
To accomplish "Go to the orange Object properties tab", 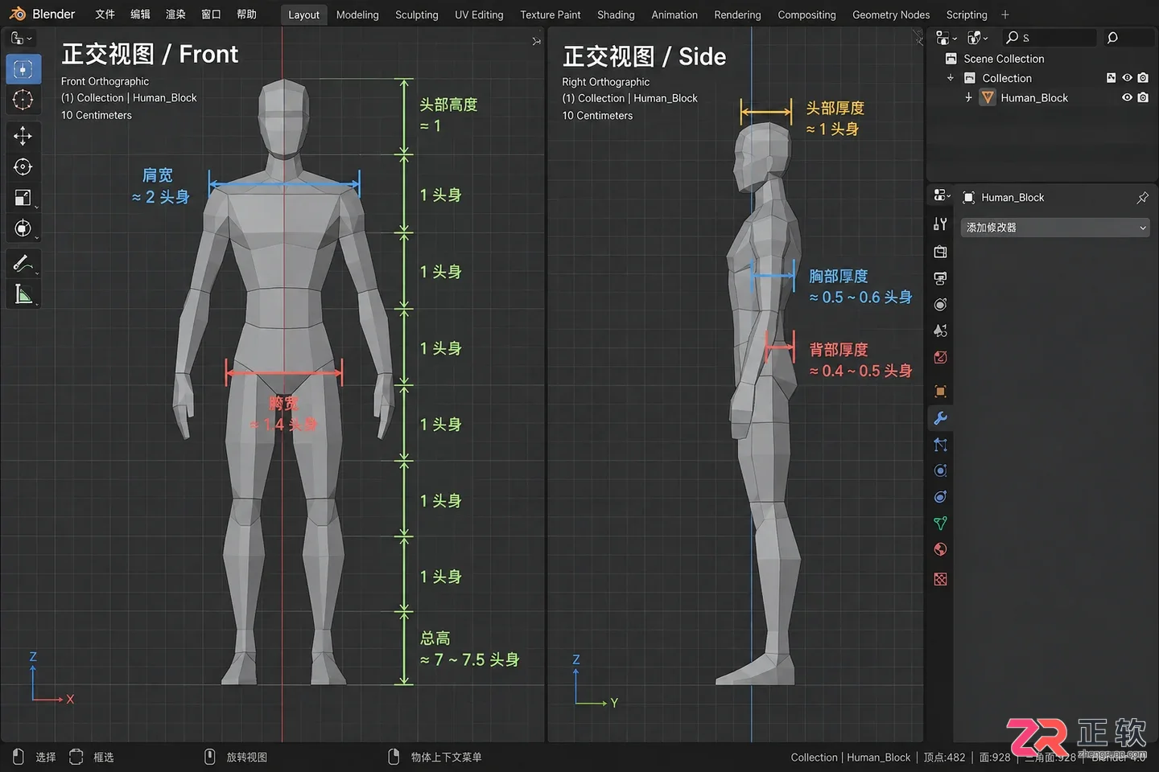I will coord(940,392).
